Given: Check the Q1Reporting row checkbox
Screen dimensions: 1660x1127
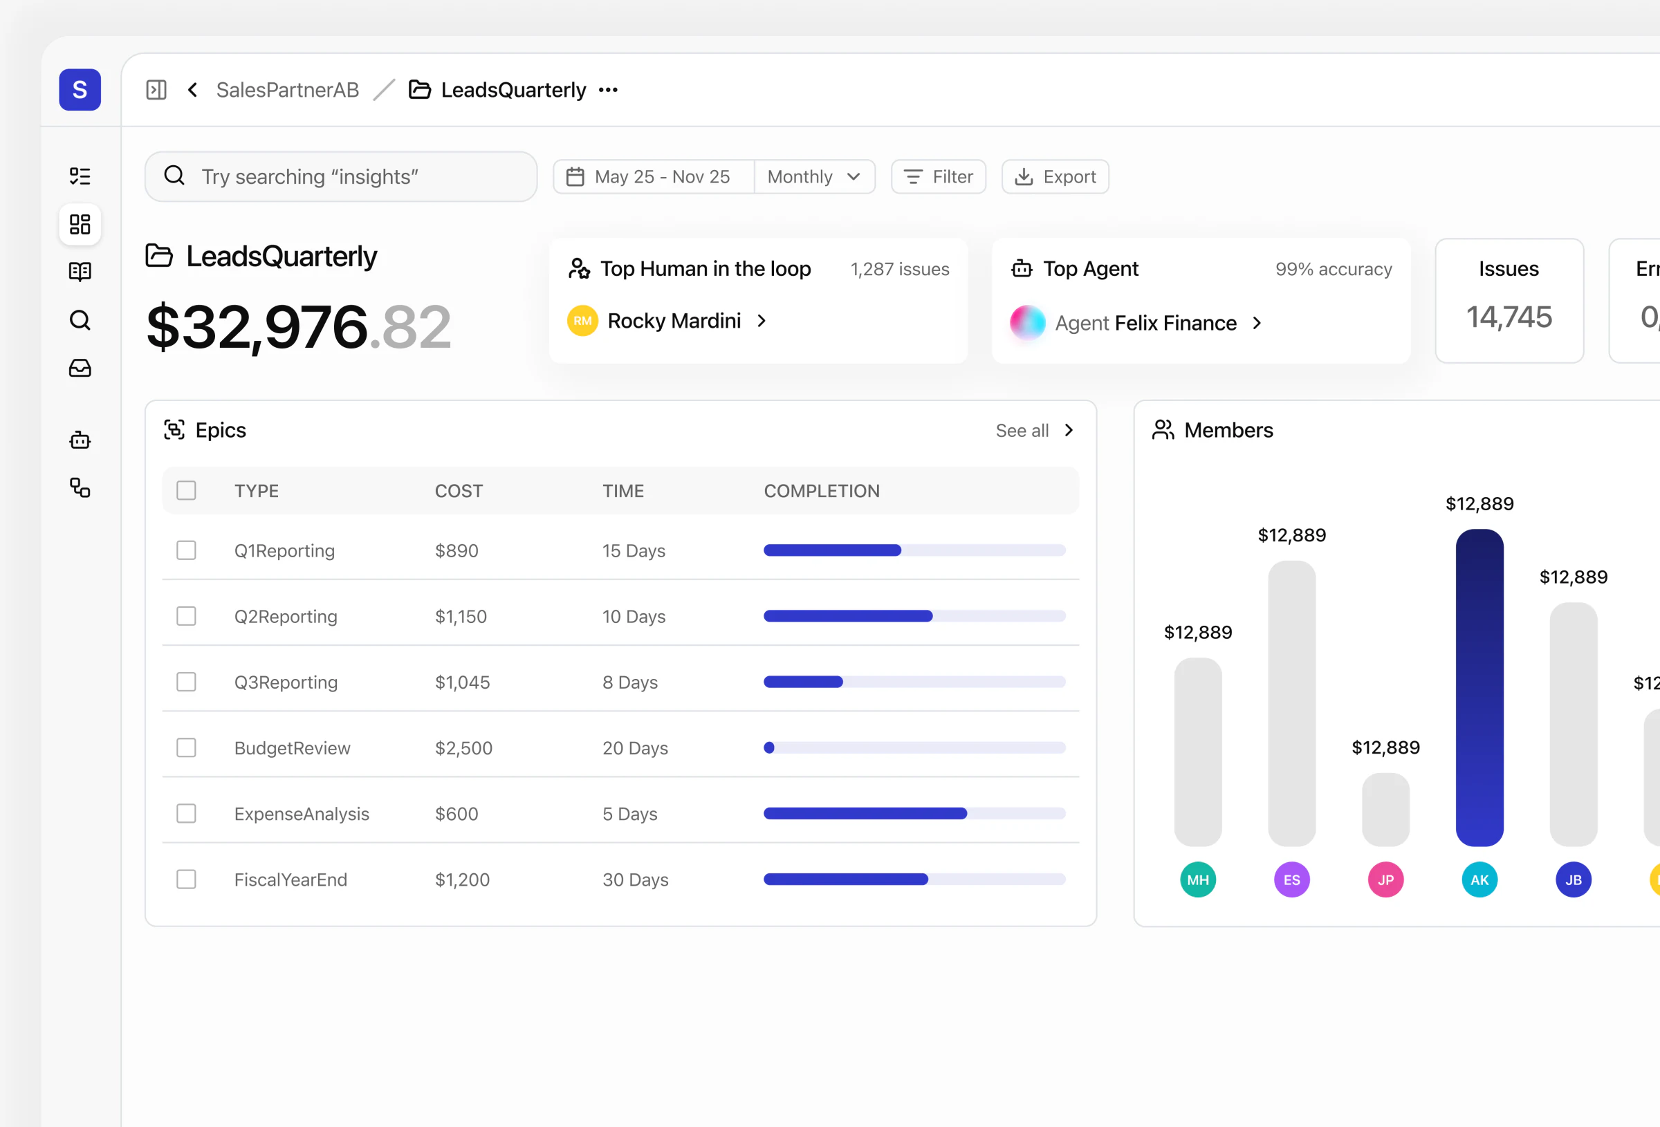Looking at the screenshot, I should point(187,550).
